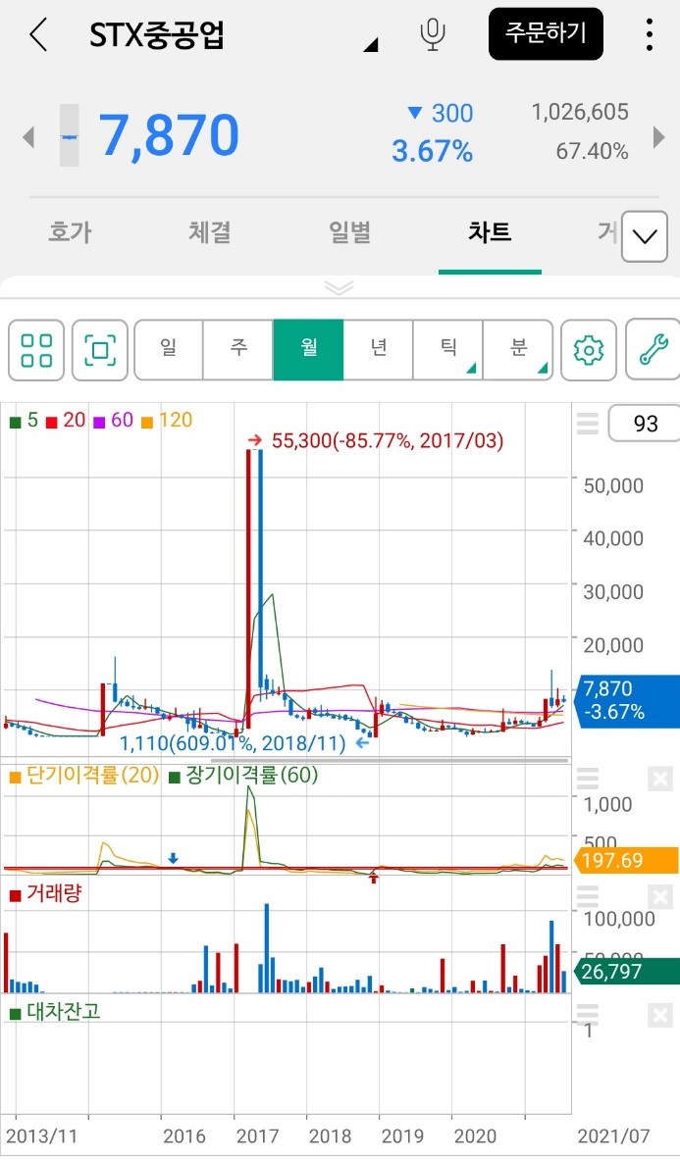The height and width of the screenshot is (1160, 680).
Task: Select monthly 월 chart period
Action: click(308, 350)
